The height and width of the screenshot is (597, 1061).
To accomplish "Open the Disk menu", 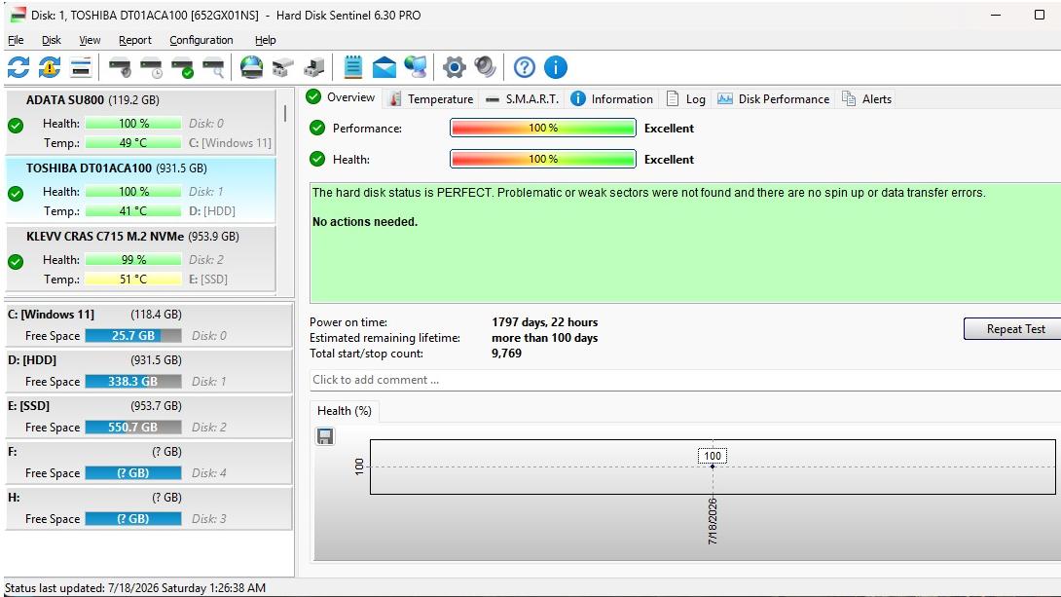I will tap(52, 40).
